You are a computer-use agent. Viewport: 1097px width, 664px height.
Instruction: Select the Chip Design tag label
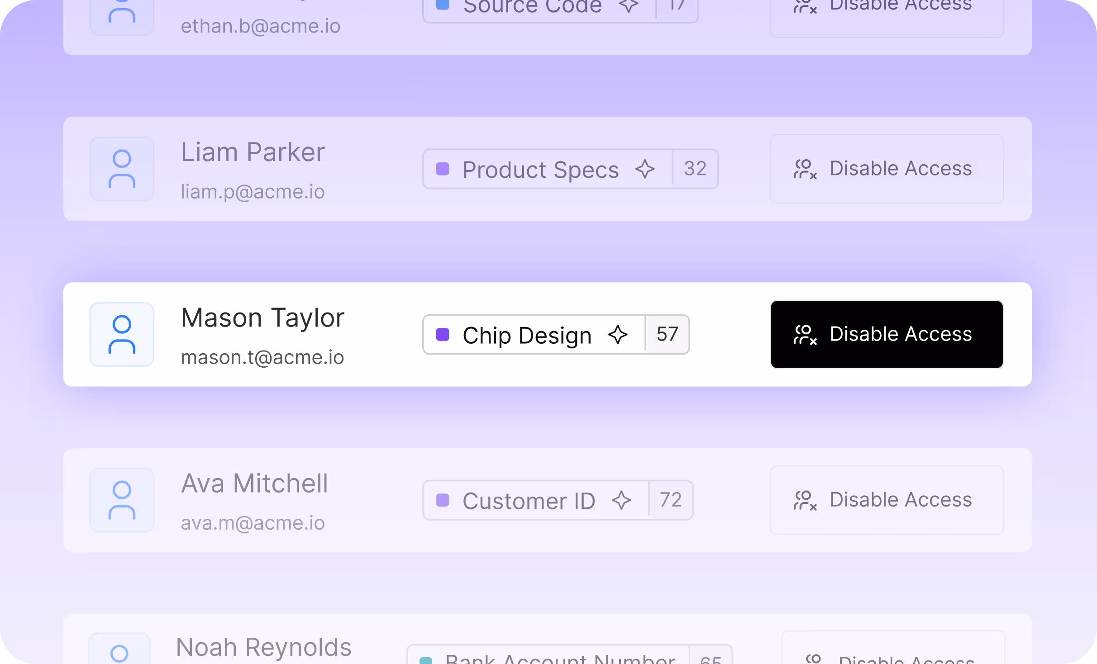point(527,335)
